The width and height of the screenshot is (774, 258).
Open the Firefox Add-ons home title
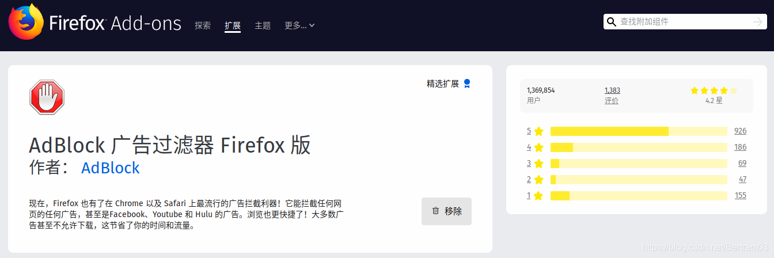coord(115,23)
